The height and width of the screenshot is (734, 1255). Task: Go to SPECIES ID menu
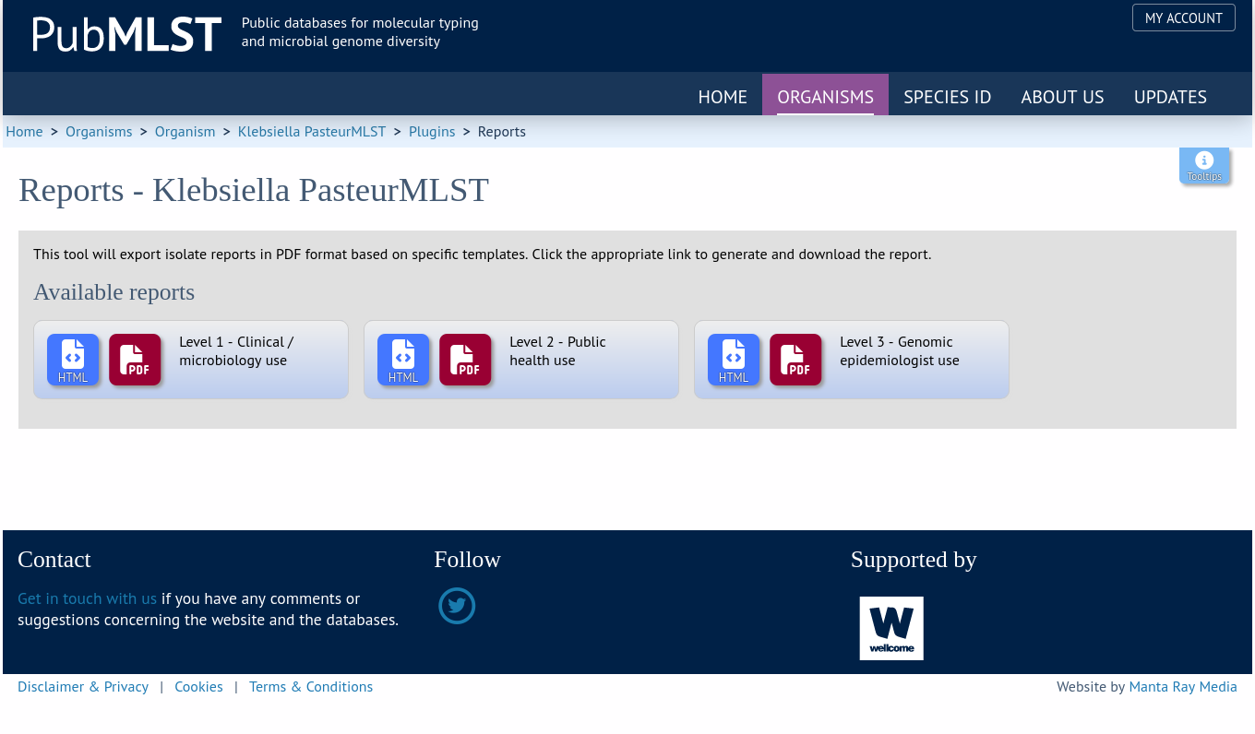coord(947,97)
